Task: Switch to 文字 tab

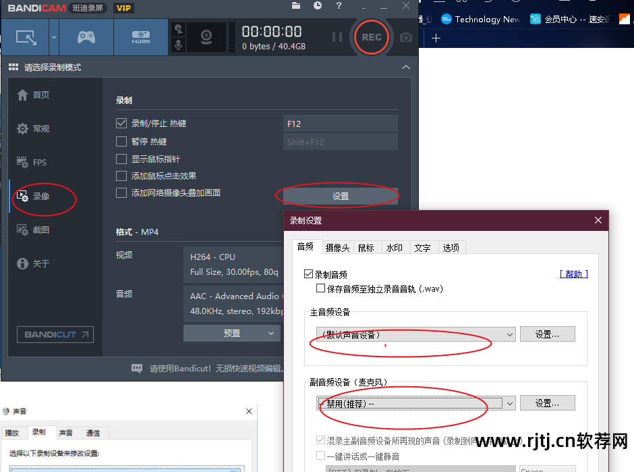Action: 422,248
